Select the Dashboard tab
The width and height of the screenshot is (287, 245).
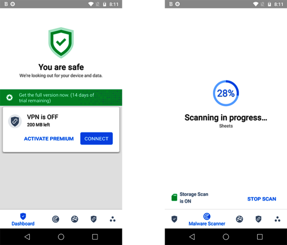(23, 219)
